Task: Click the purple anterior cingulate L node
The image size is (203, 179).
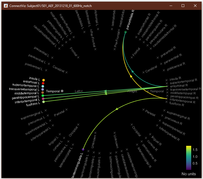Action: point(83,149)
